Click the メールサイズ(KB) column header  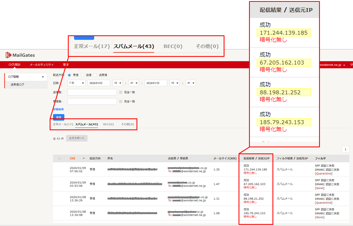click(225, 158)
